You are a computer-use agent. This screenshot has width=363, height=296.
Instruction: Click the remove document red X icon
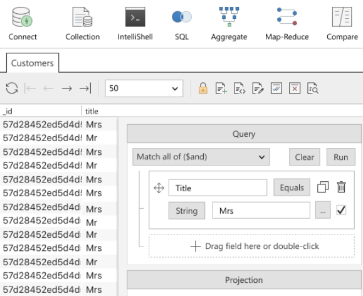point(295,88)
